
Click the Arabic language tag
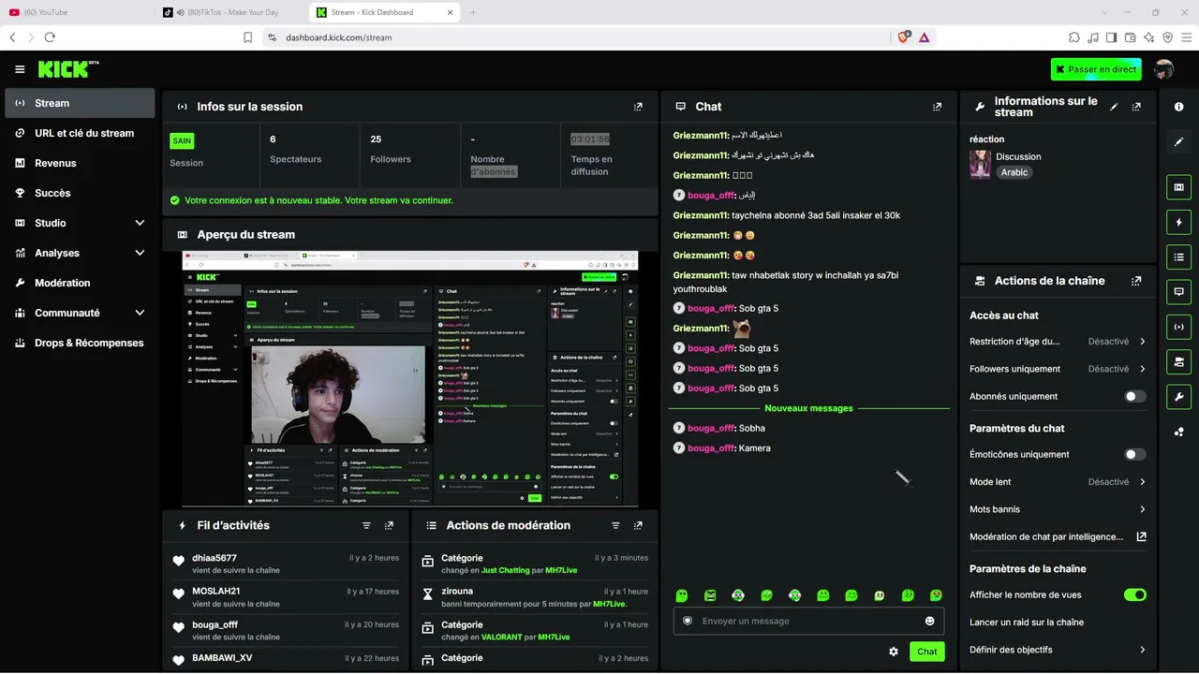tap(1014, 172)
